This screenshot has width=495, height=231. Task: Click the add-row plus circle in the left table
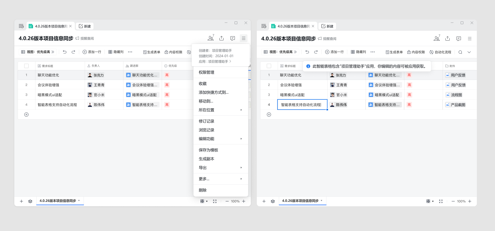click(x=26, y=115)
